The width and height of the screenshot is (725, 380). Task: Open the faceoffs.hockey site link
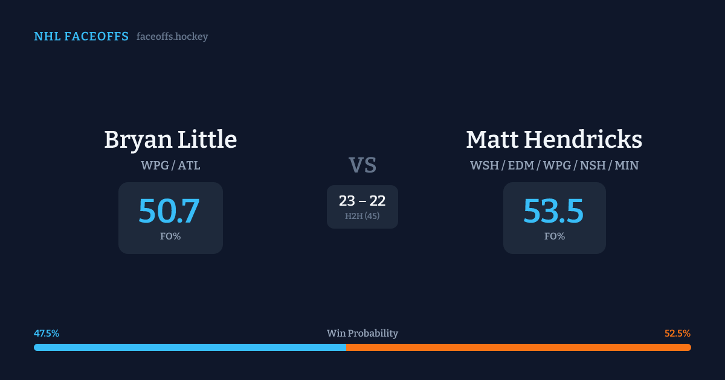click(x=172, y=37)
